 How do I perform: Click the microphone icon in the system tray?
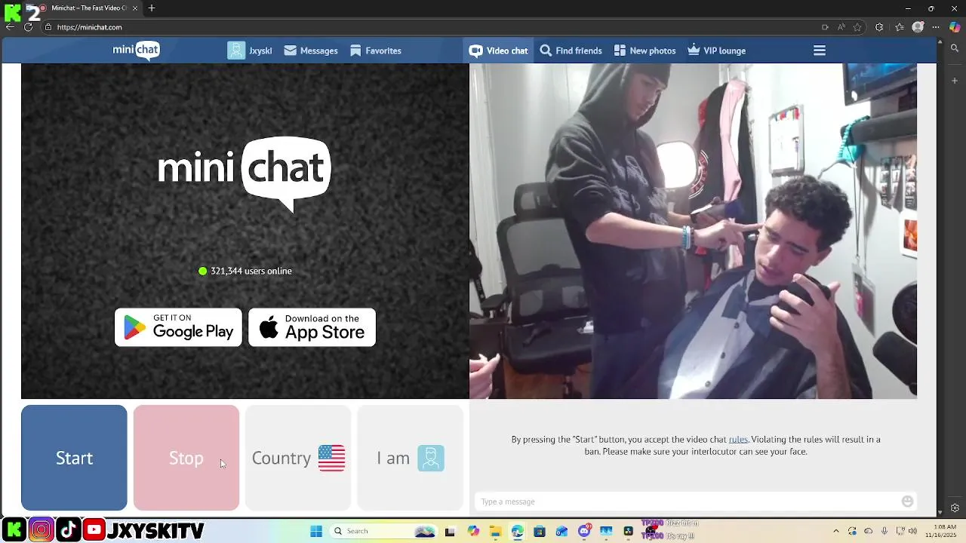(x=884, y=531)
